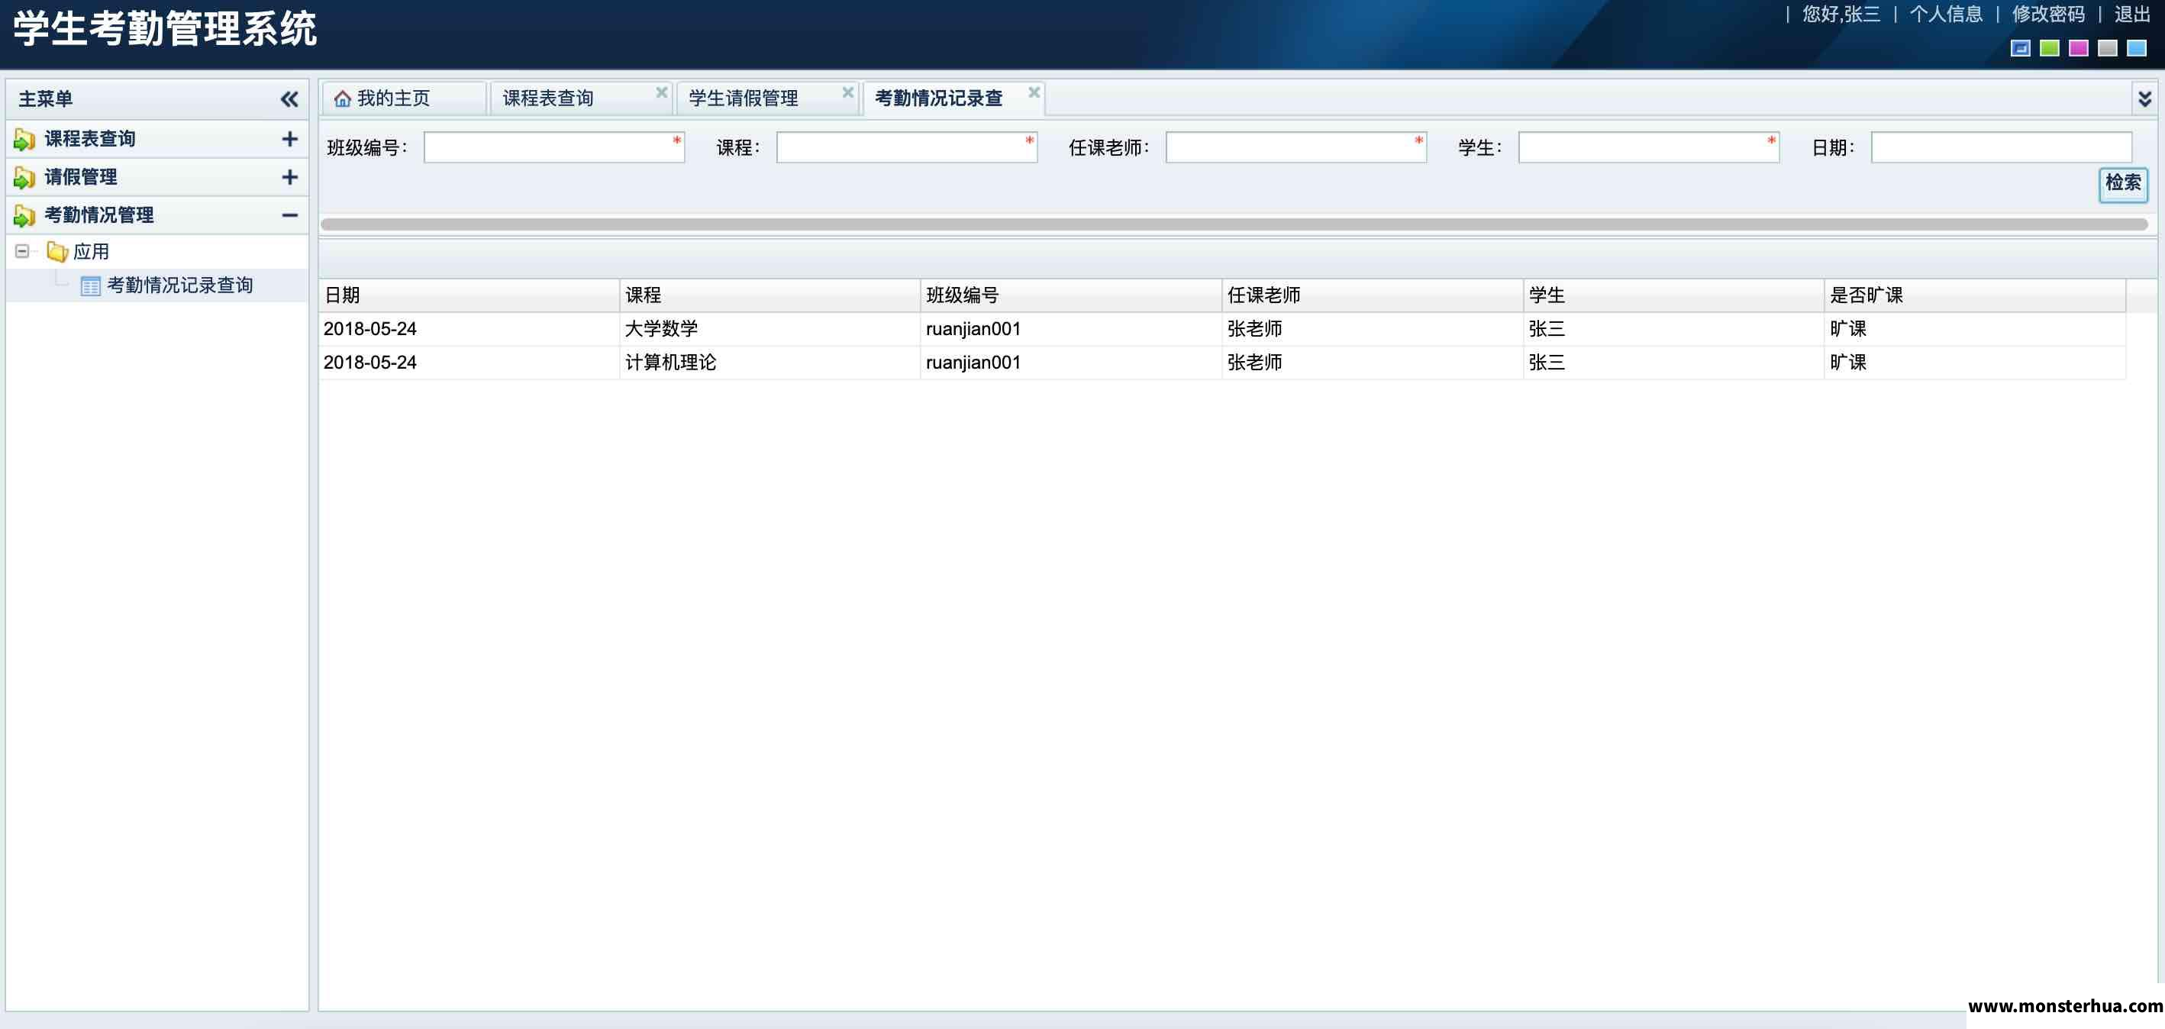The height and width of the screenshot is (1029, 2165).
Task: Choose the light blue theme swatch
Action: [2137, 49]
